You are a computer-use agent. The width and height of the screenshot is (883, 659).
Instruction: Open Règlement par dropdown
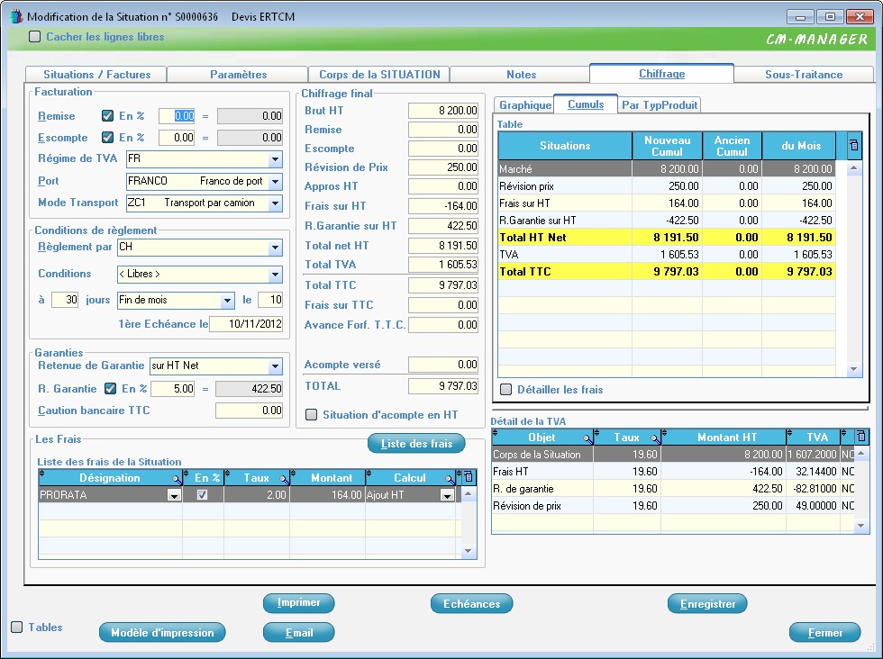pos(275,247)
